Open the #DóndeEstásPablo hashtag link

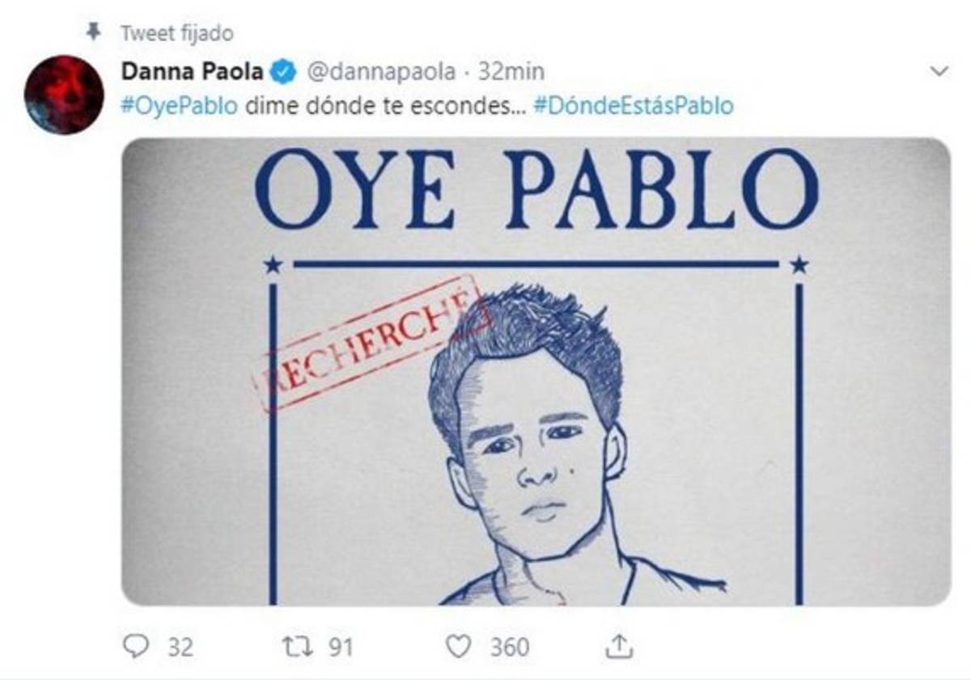634,107
